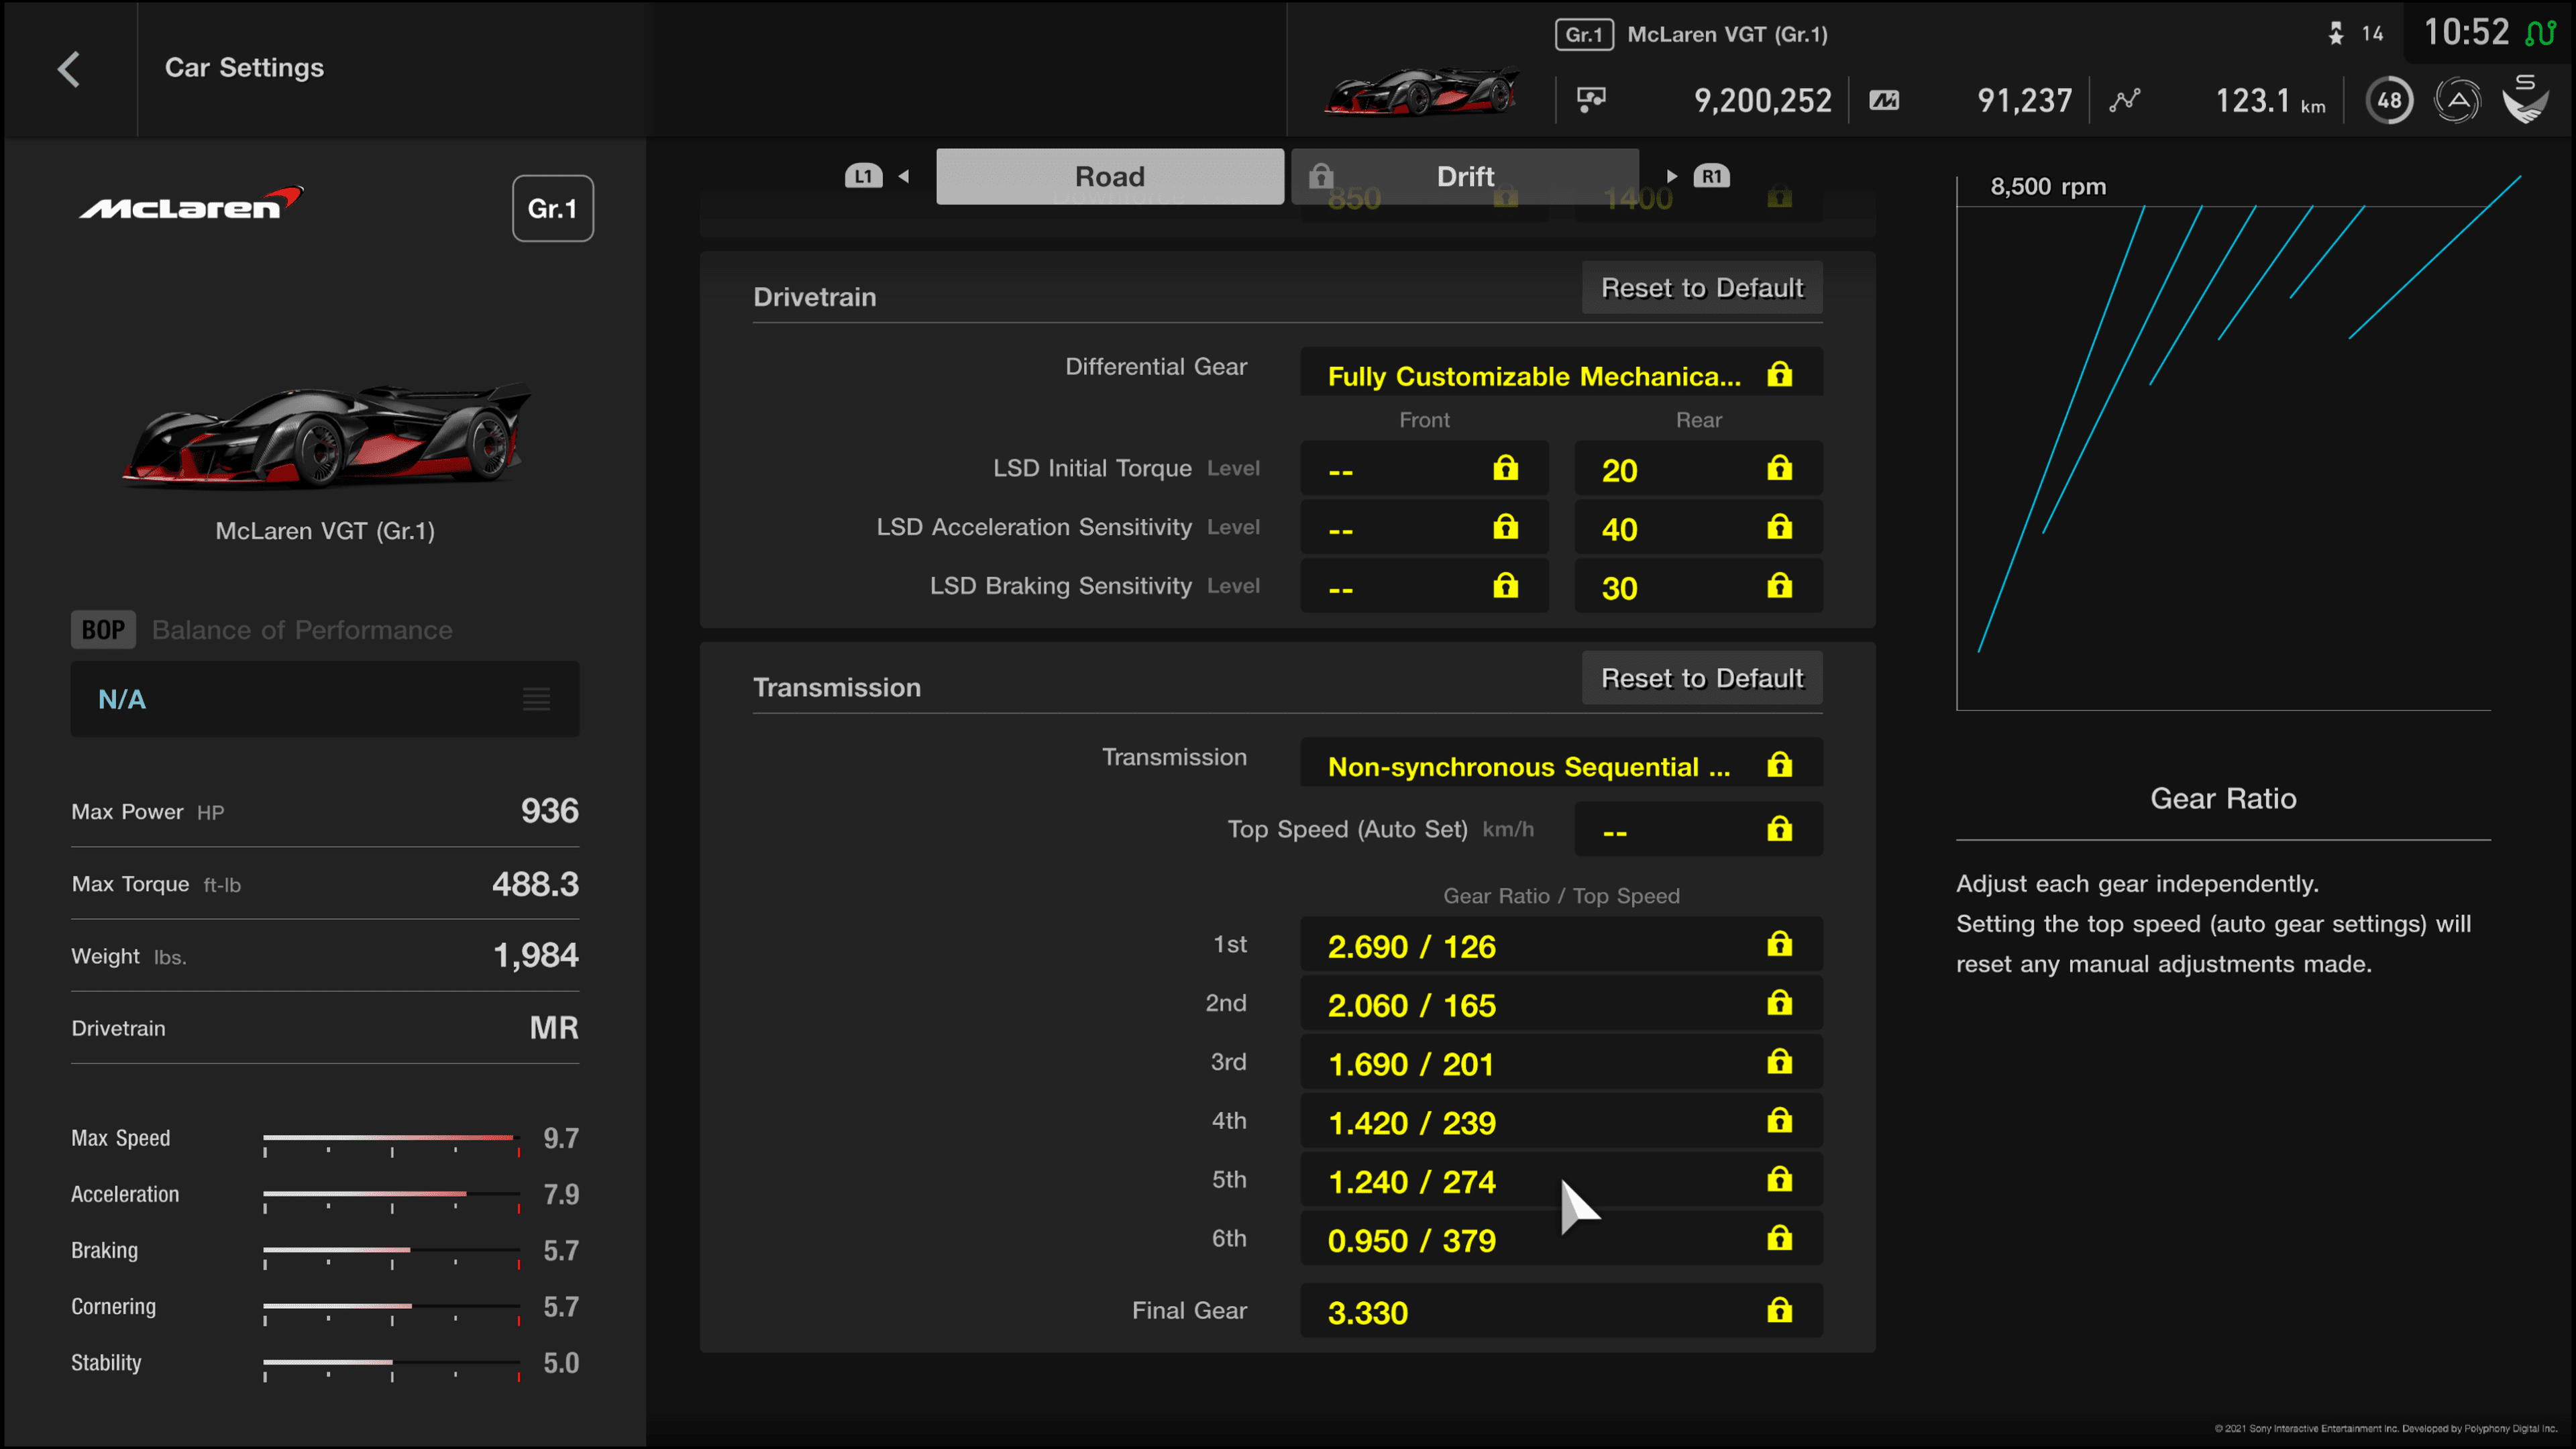The image size is (2576, 1449).
Task: Select 3rd gear ratio 1.690 / 201
Action: pyautogui.click(x=1561, y=1062)
